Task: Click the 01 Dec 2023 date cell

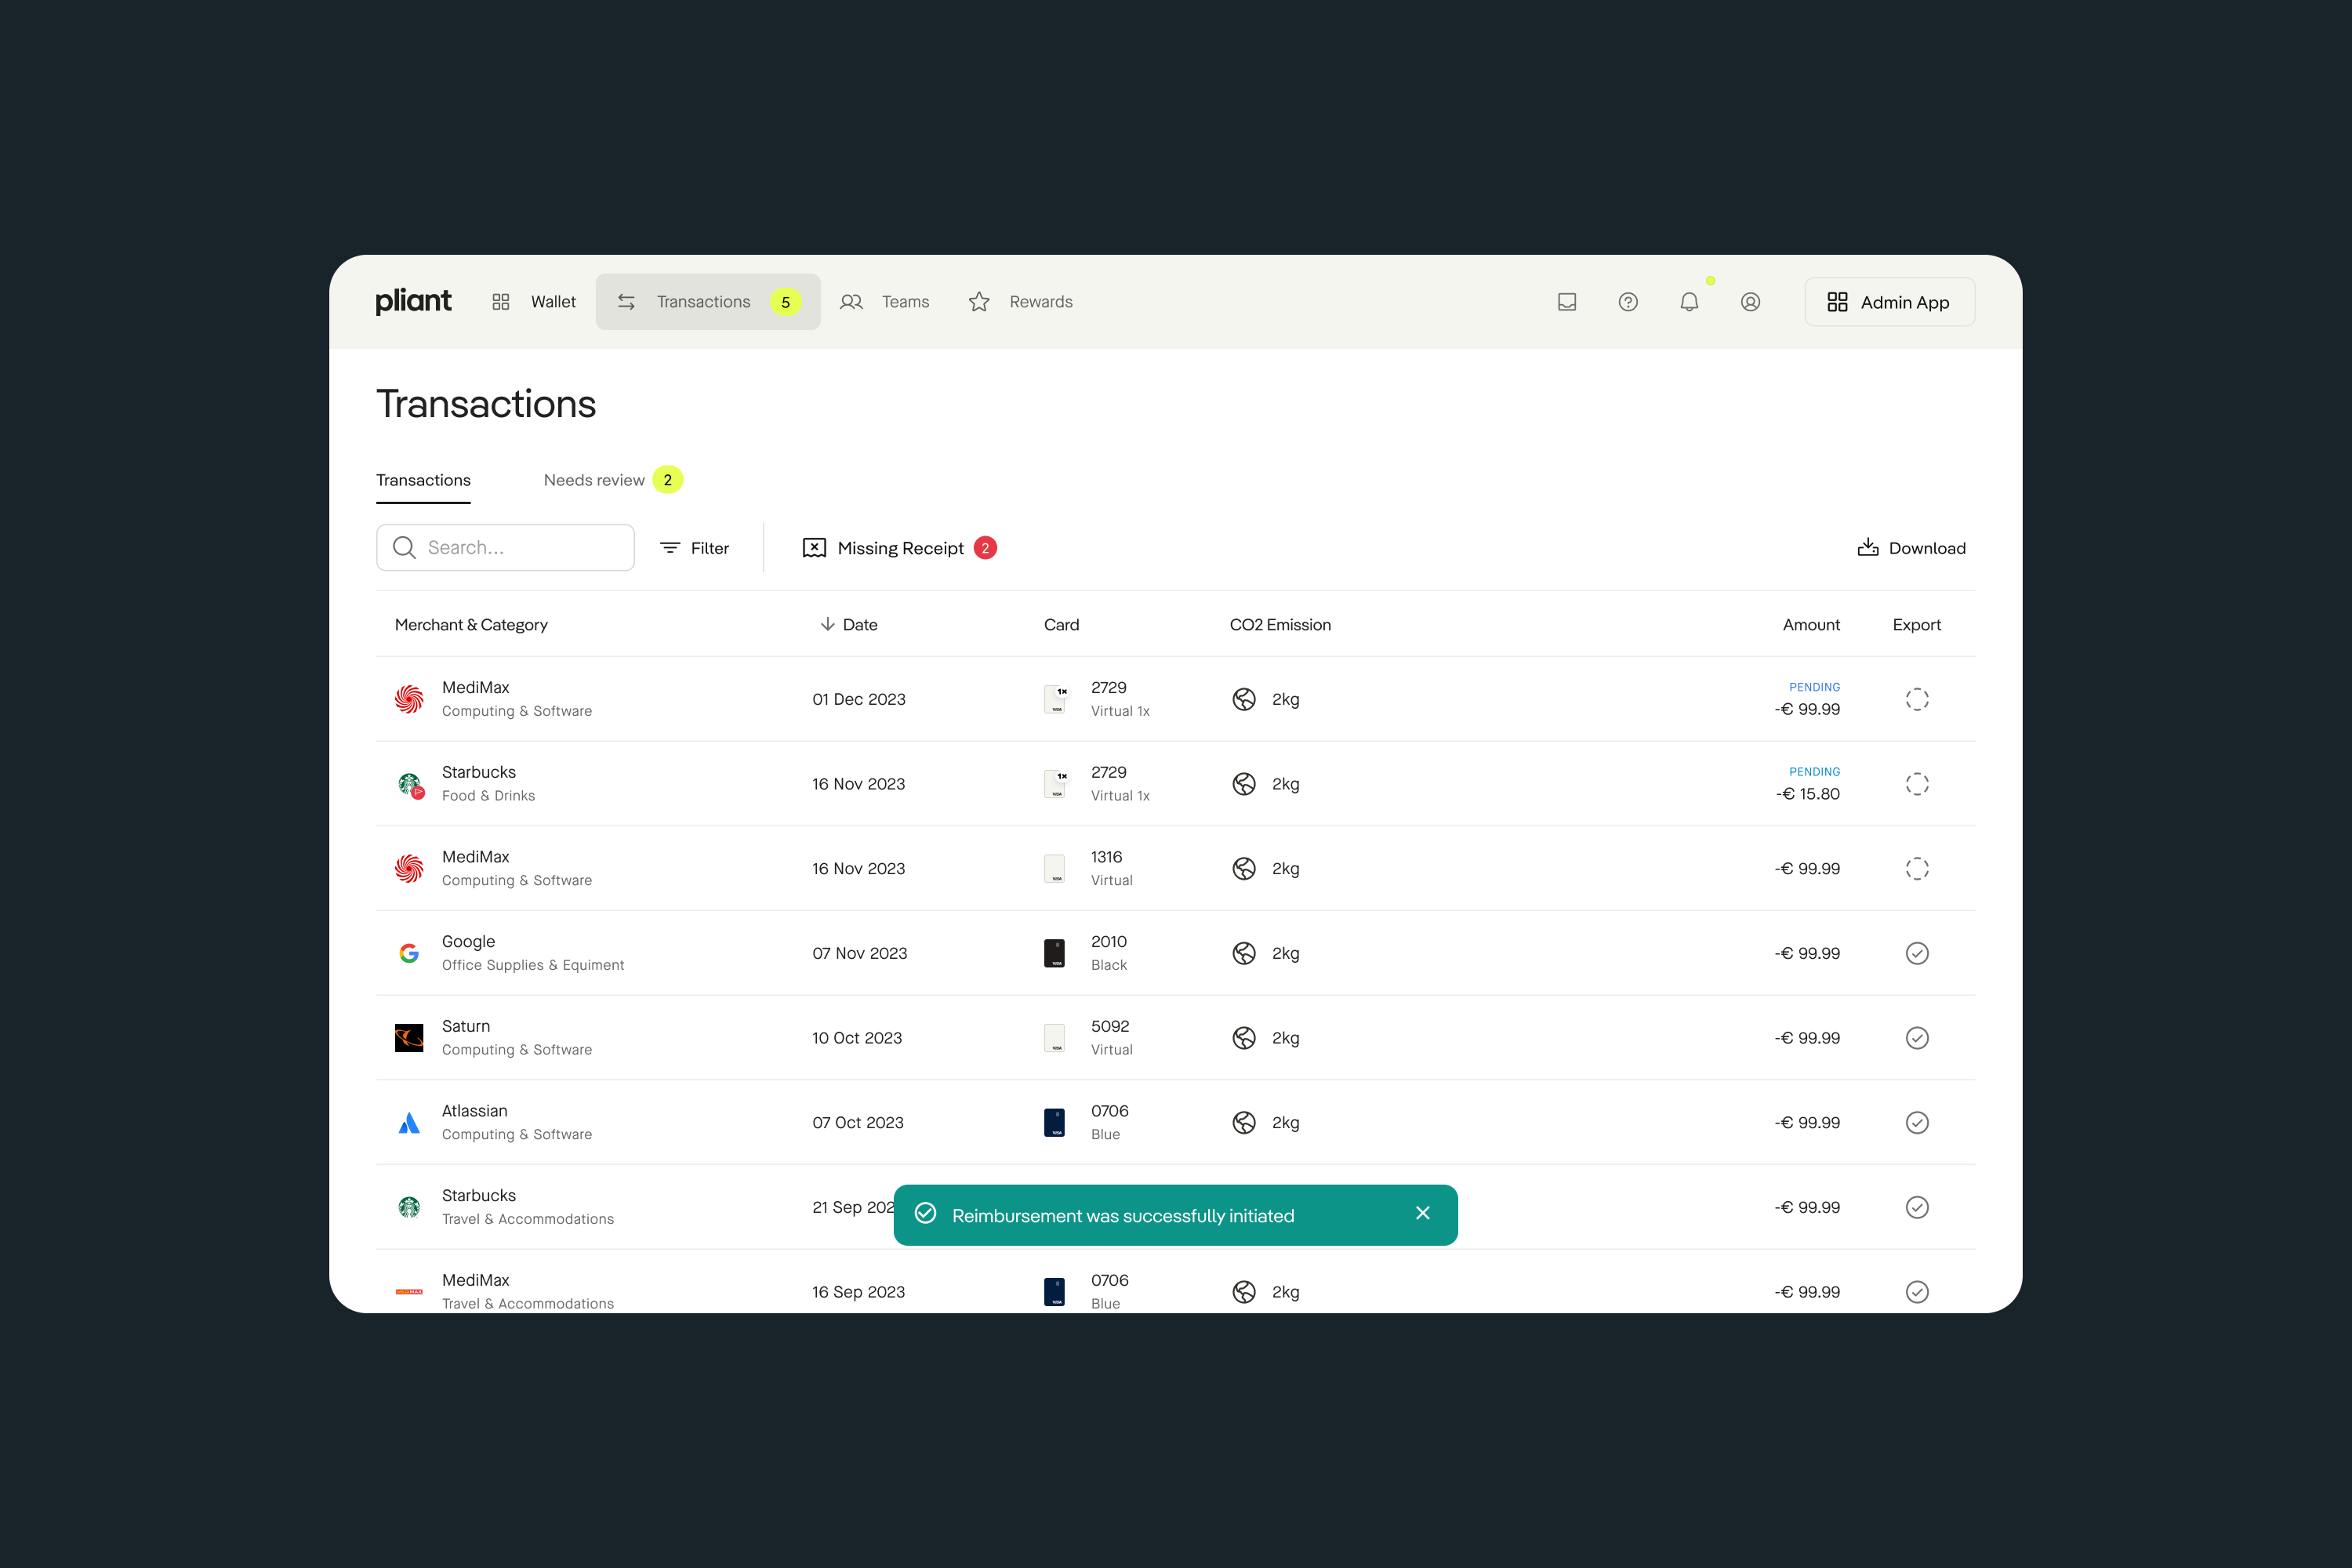Action: tap(859, 699)
